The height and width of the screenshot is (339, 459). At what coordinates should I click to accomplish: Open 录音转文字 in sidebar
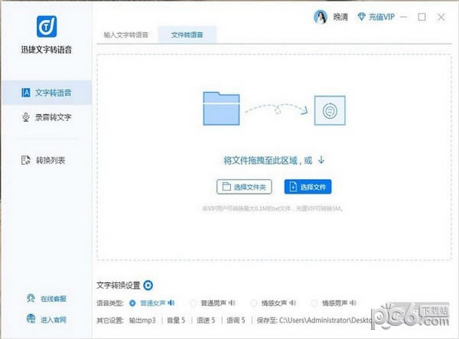point(46,117)
